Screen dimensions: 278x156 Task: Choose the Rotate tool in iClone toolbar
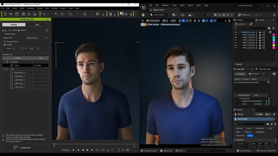pyautogui.click(x=70, y=14)
